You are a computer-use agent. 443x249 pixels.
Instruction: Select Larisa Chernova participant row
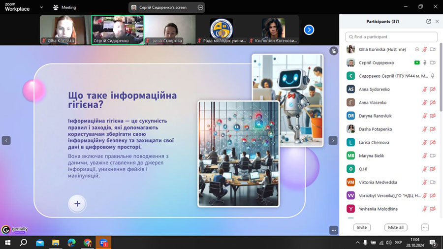(x=391, y=142)
